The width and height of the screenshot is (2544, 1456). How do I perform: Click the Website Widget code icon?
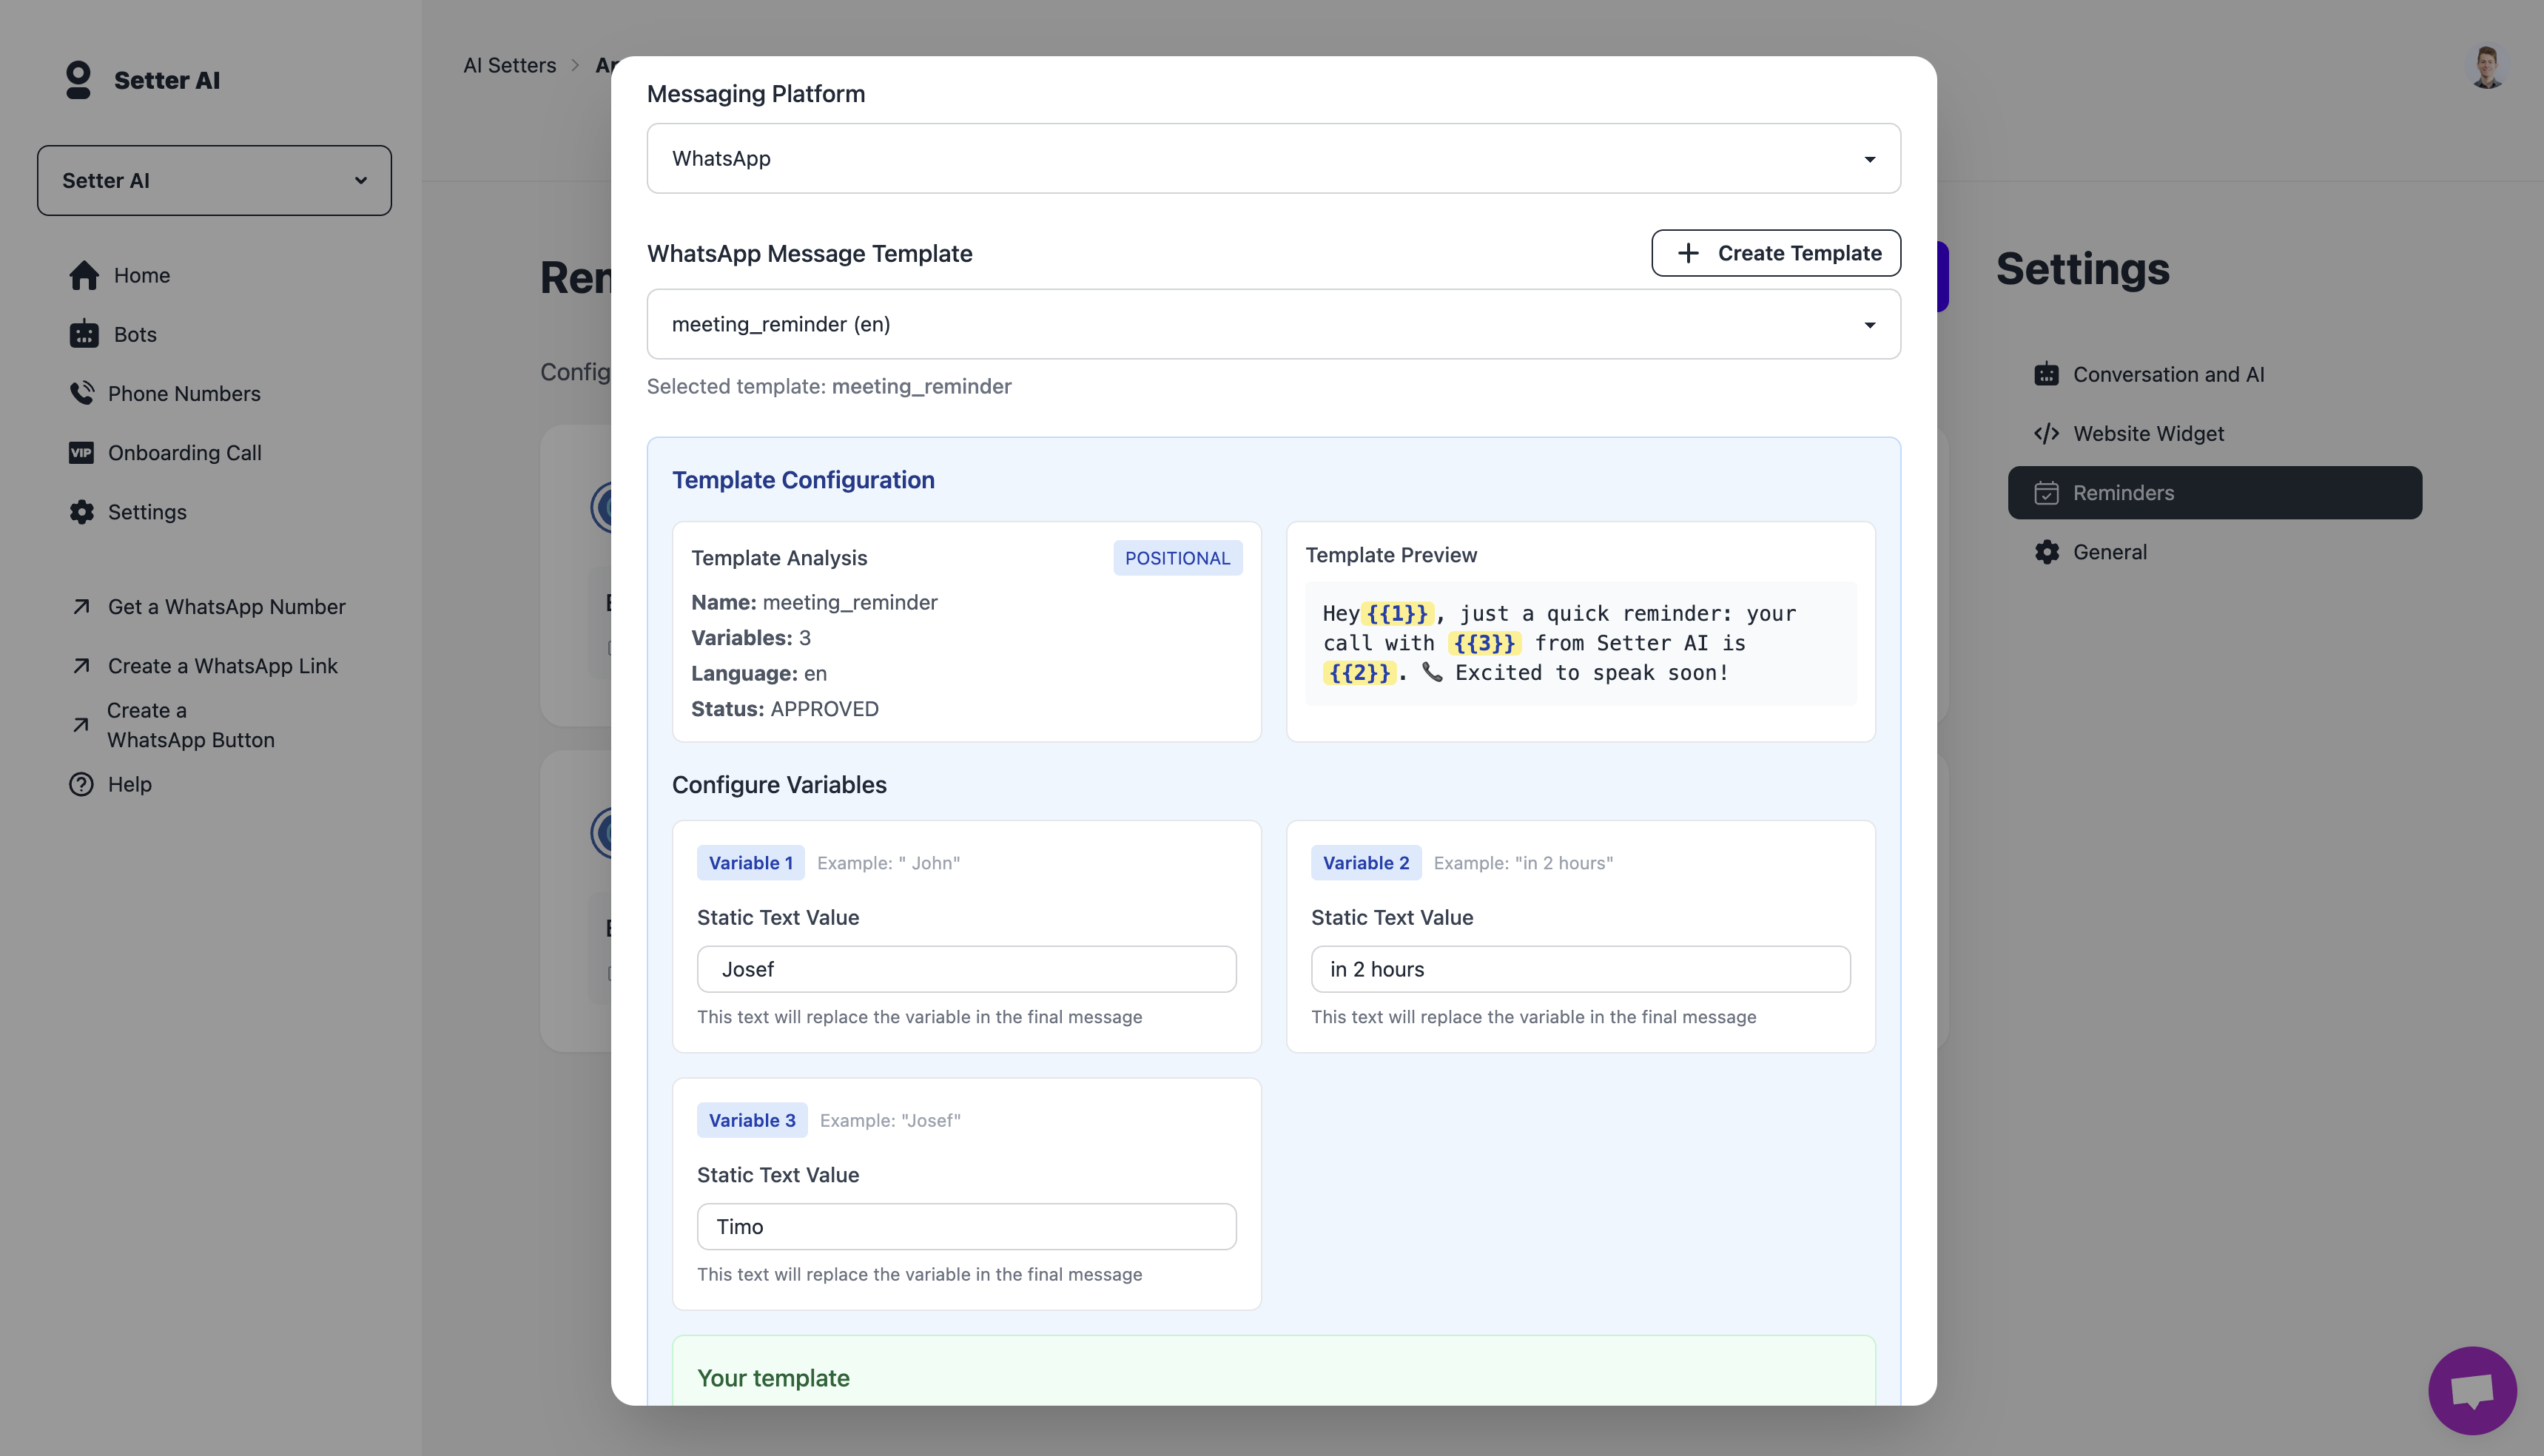click(2046, 433)
